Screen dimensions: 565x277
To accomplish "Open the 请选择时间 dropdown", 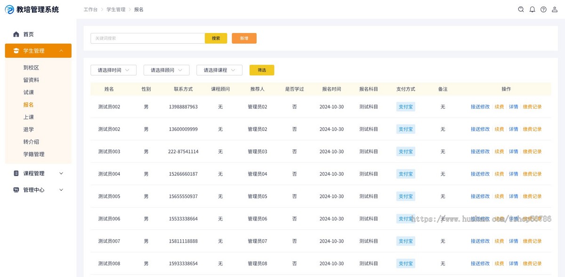I will 113,70.
